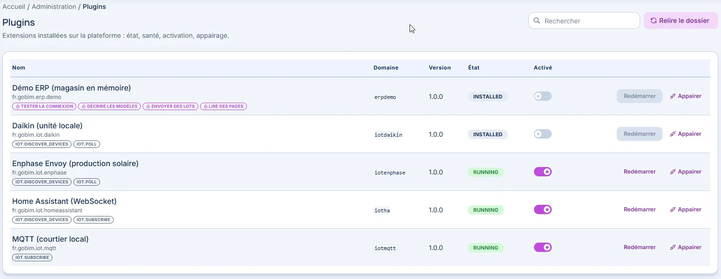721x279 pixels.
Task: Enable the Daikin plugin toggle
Action: click(x=543, y=134)
